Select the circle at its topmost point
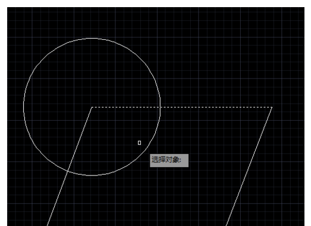311x226 pixels. [x=92, y=38]
